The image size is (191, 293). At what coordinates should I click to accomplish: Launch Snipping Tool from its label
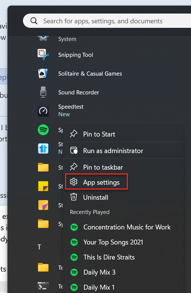click(76, 55)
